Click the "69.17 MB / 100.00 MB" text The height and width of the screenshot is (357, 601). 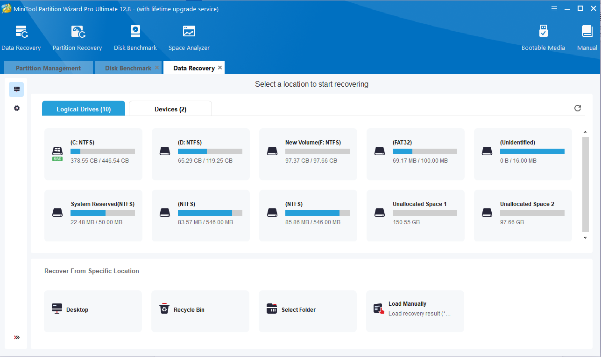coord(420,161)
